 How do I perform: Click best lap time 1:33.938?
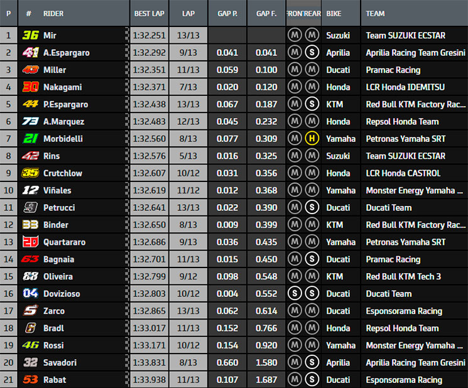[x=150, y=380]
